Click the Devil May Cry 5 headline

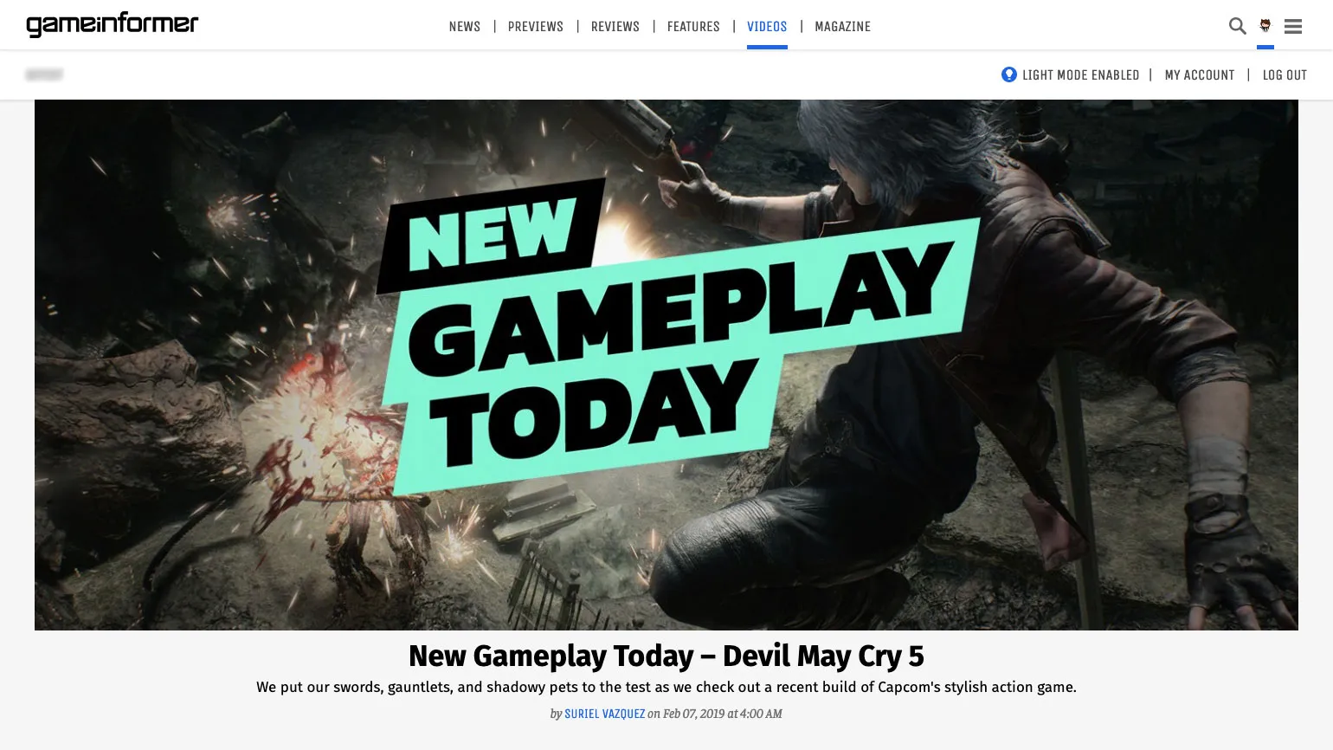coord(666,656)
